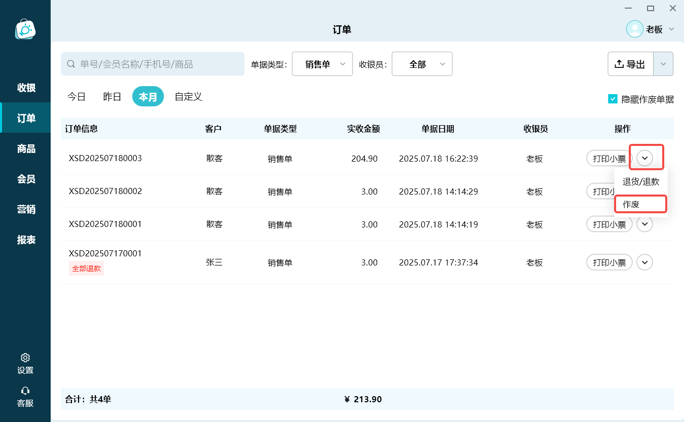Image resolution: width=684 pixels, height=422 pixels.
Task: Click order number XSD202507180003
Action: pyautogui.click(x=105, y=158)
